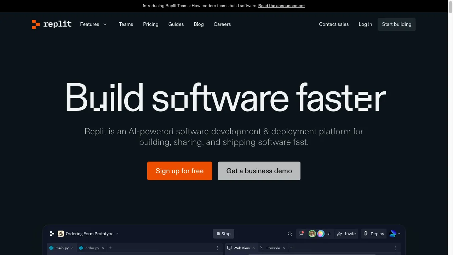
Task: Open the Web View pane three-dot menu
Action: (396, 248)
